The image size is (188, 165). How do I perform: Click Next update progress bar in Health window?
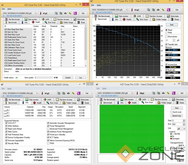tap(44, 78)
